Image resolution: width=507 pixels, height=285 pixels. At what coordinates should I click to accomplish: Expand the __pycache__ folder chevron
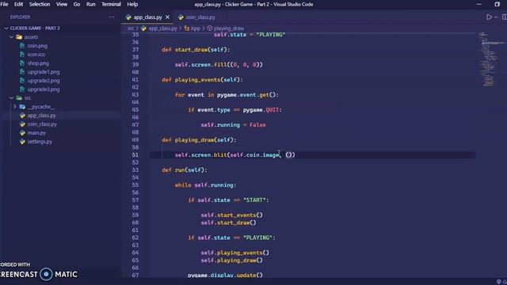[14, 107]
